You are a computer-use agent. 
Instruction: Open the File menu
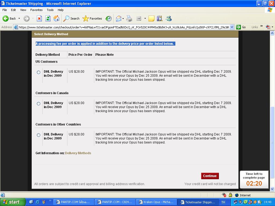[x=5, y=10]
